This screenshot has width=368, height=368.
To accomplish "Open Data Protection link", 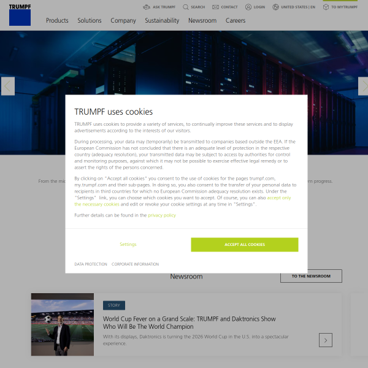I will (x=91, y=264).
